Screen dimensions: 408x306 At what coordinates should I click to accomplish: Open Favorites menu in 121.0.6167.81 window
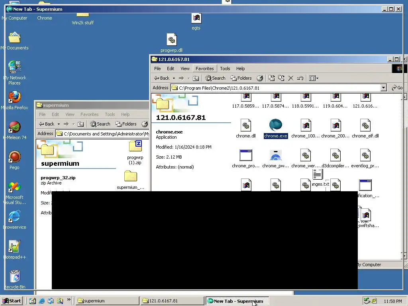[204, 69]
